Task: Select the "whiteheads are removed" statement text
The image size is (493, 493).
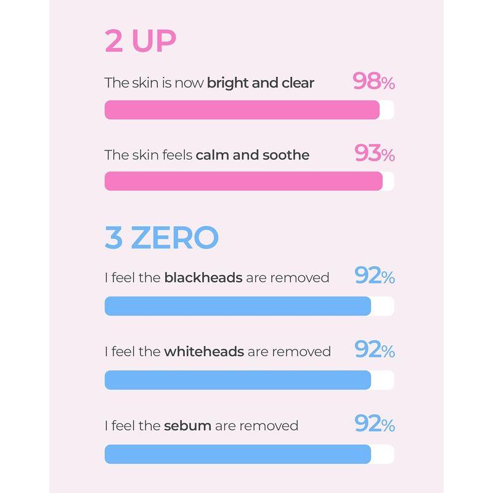Action: coord(218,352)
